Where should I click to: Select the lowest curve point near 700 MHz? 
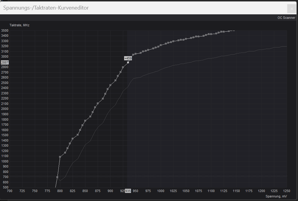coord(57,177)
